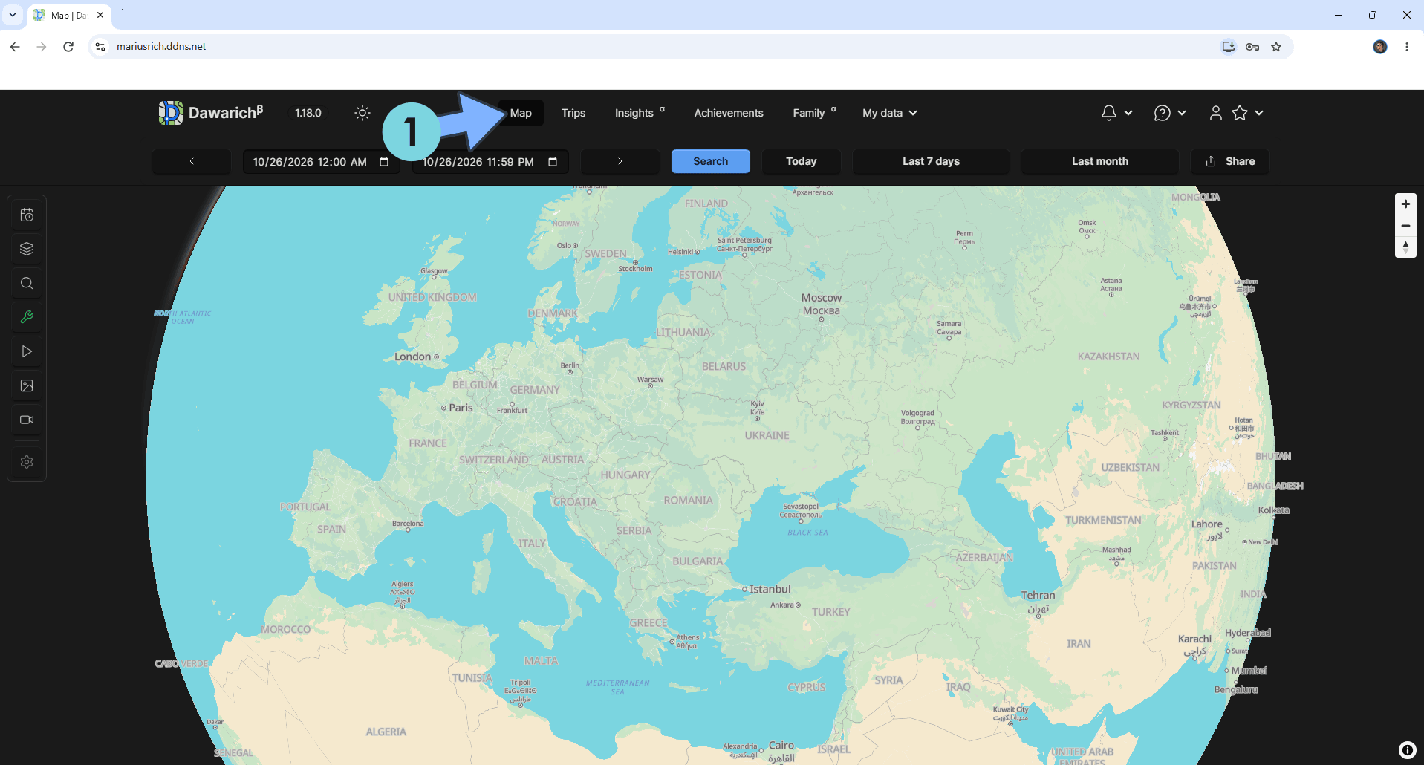Screen dimensions: 1424x765
Task: Toggle the light/dark theme sun icon
Action: [362, 113]
